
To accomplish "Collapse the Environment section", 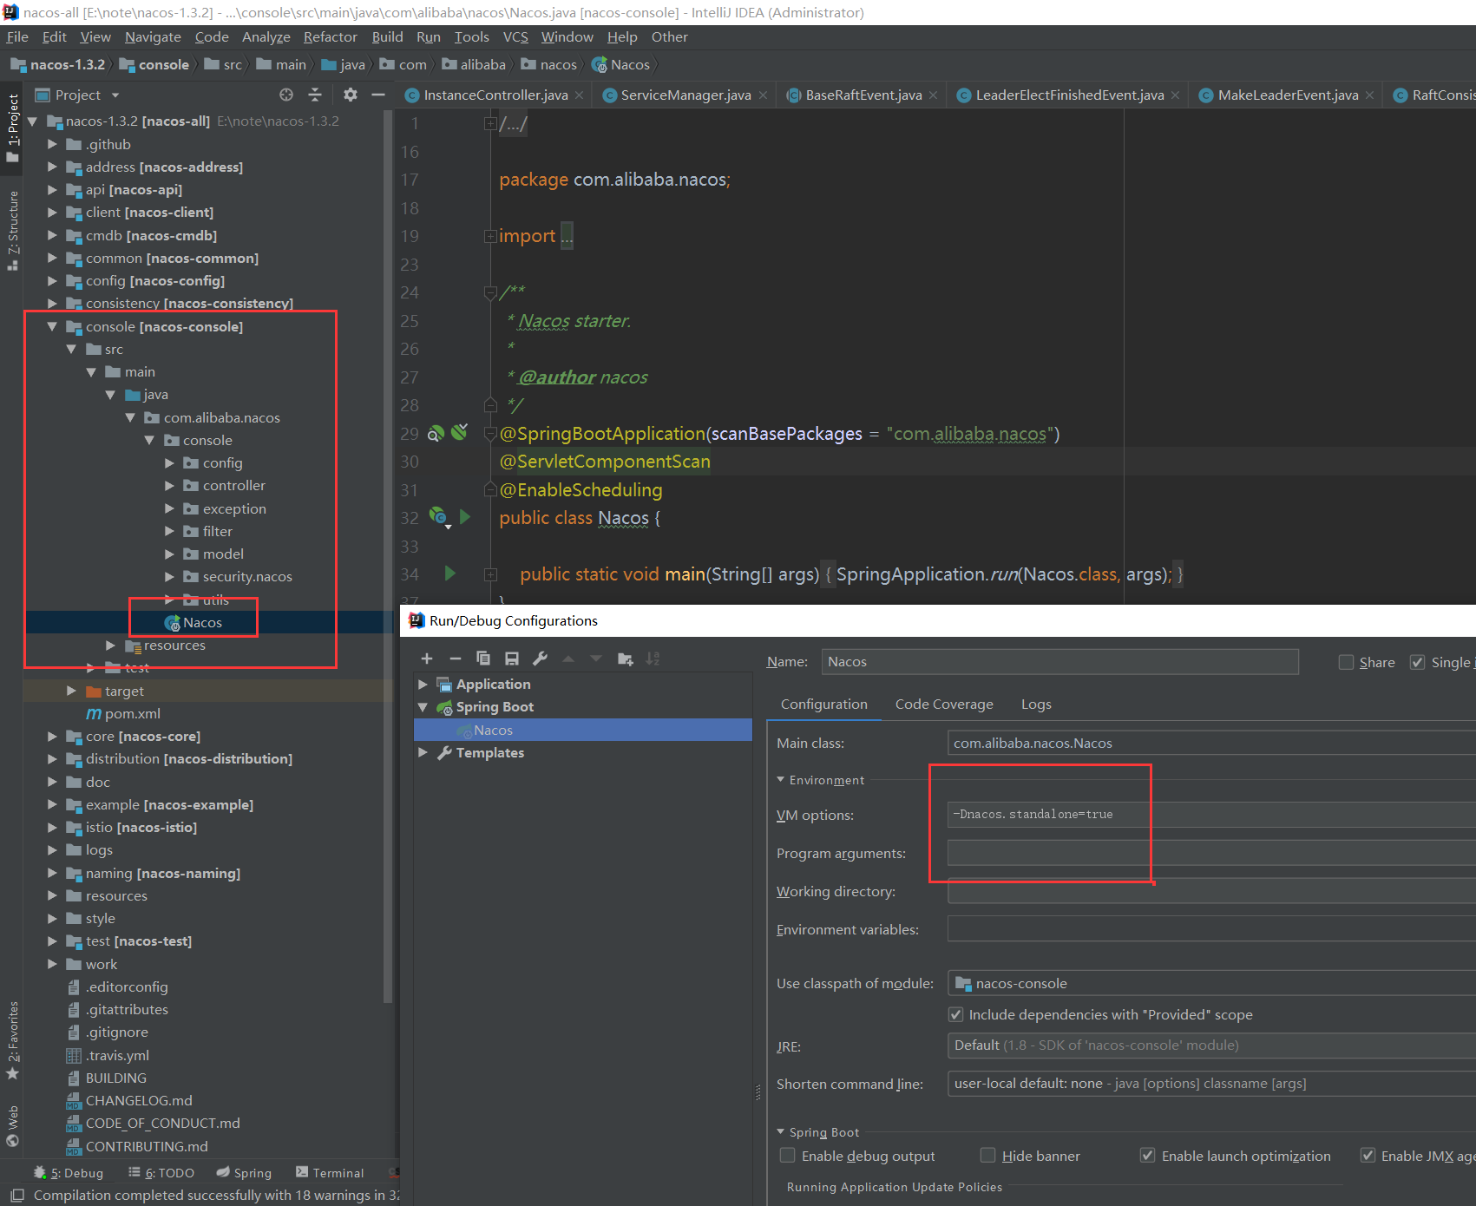I will point(780,779).
